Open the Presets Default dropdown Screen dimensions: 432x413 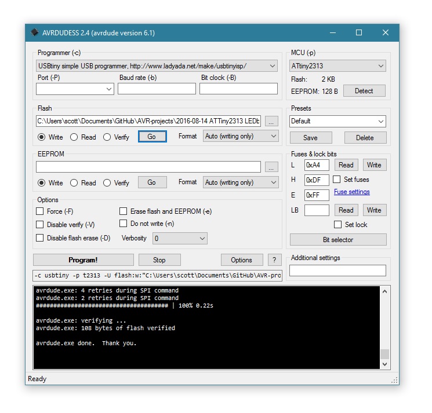pyautogui.click(x=337, y=121)
